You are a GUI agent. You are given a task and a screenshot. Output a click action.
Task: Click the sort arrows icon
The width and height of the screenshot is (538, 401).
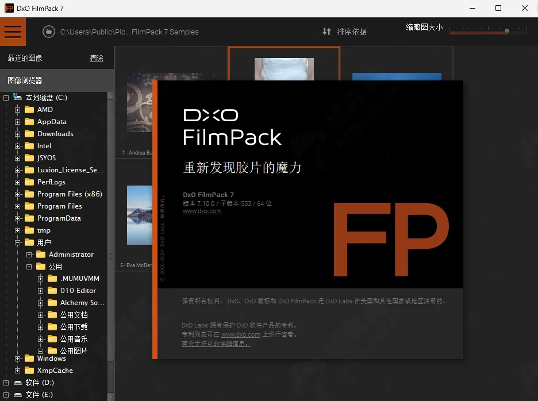pyautogui.click(x=326, y=32)
